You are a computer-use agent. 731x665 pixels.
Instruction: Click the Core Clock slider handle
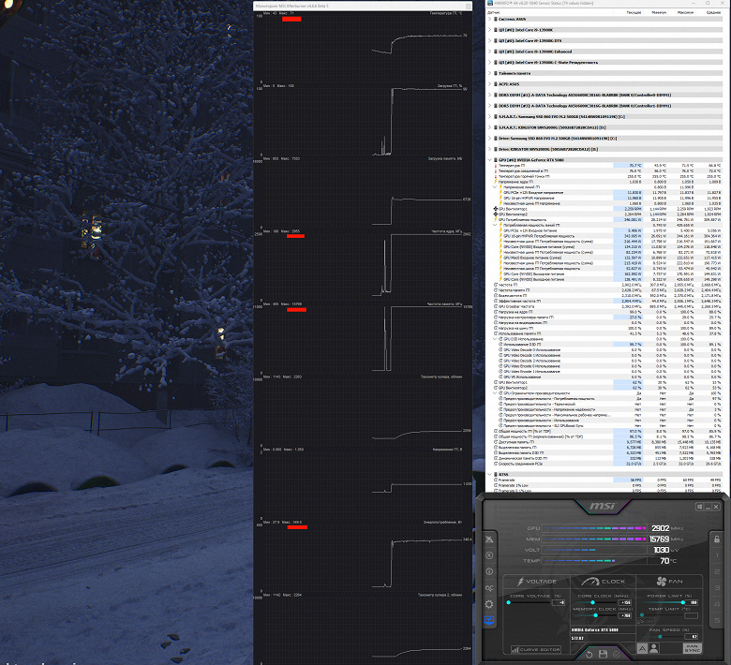pos(592,602)
